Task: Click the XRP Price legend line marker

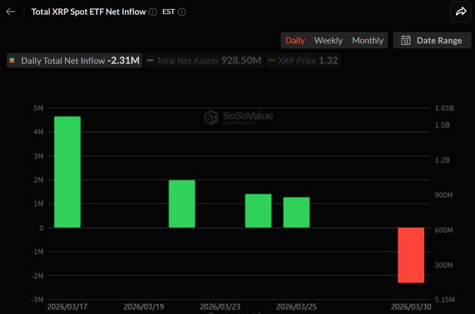Action: (x=272, y=60)
